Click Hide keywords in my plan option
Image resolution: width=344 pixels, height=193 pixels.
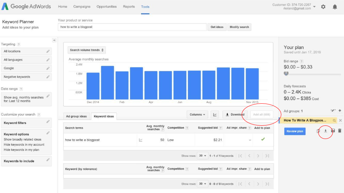tap(21, 150)
